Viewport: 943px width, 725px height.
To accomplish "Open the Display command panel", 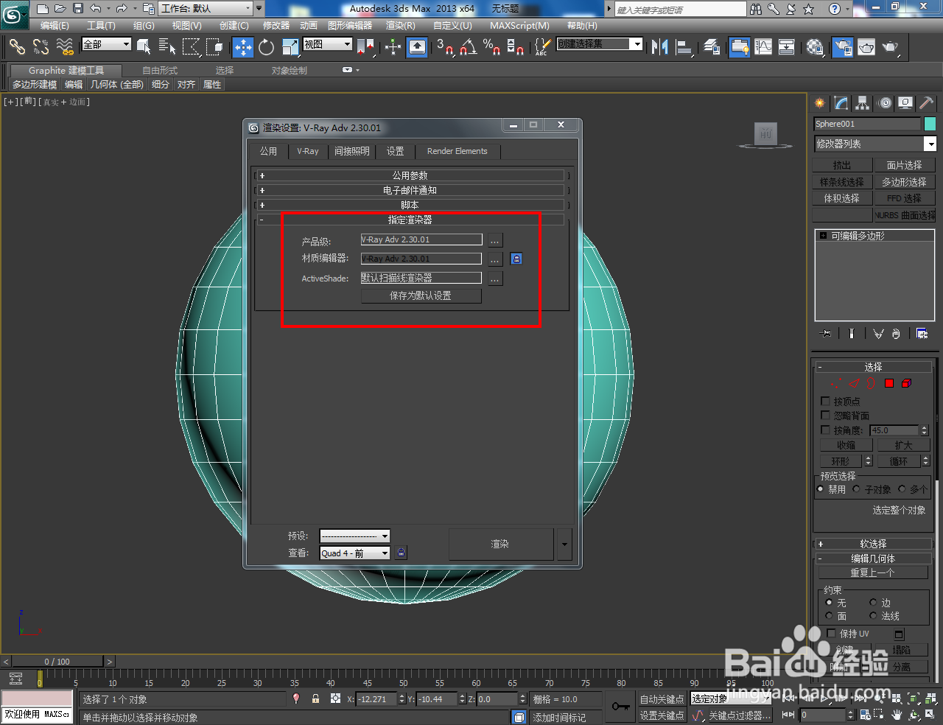I will click(905, 103).
